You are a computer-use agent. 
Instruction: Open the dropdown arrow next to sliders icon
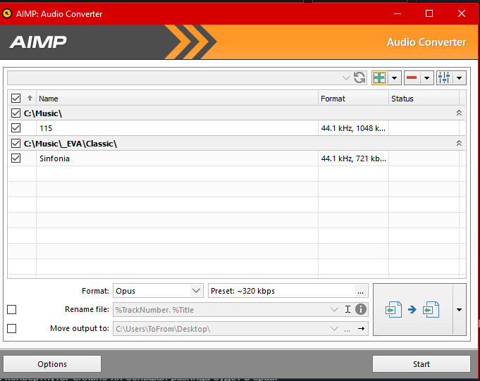(x=459, y=78)
